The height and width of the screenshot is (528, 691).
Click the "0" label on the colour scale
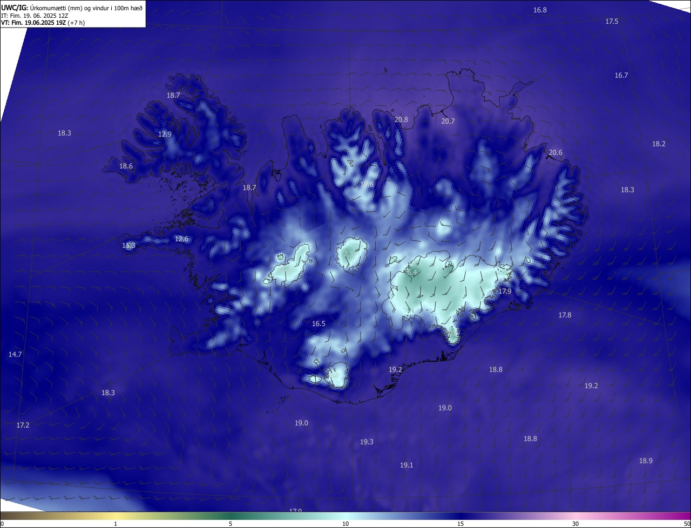pyautogui.click(x=2, y=524)
